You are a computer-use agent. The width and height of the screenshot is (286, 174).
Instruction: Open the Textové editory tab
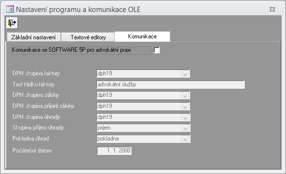click(88, 37)
